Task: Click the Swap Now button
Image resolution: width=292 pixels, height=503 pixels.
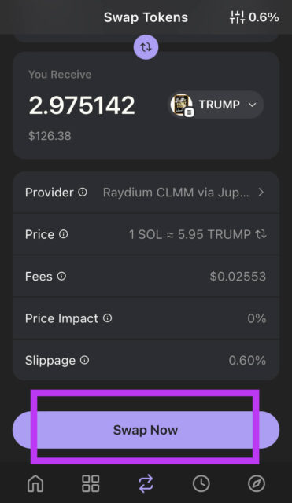Action: pos(146,430)
